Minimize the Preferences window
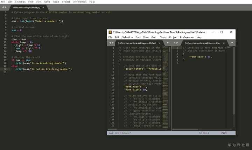252x150 pixels. (x=212, y=32)
